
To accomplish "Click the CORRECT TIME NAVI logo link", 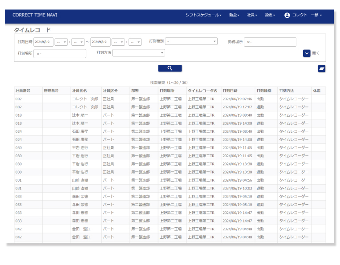I will pos(35,15).
